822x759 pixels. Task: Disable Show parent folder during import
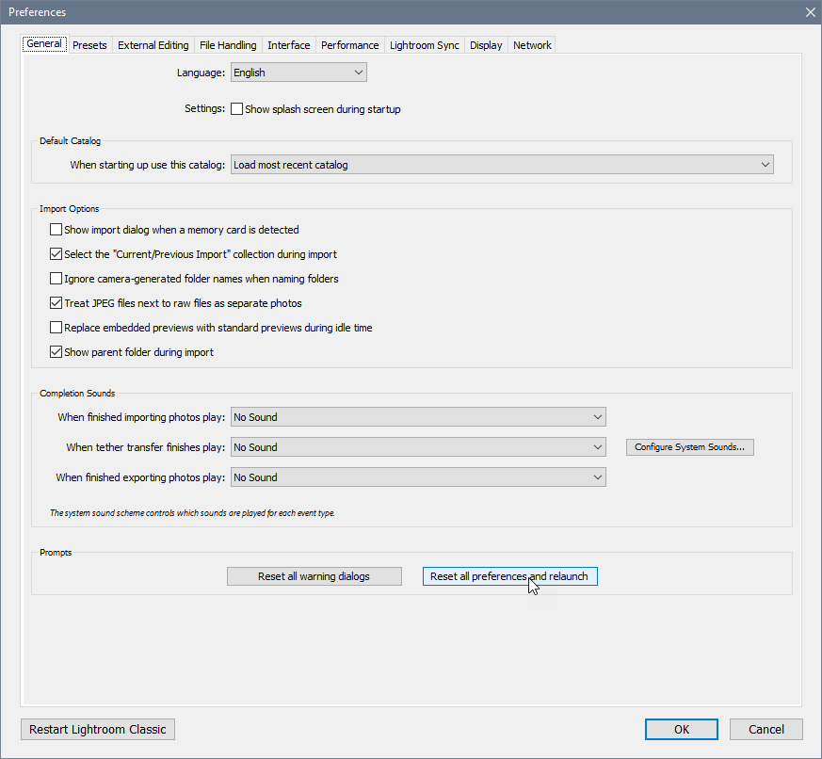point(56,352)
